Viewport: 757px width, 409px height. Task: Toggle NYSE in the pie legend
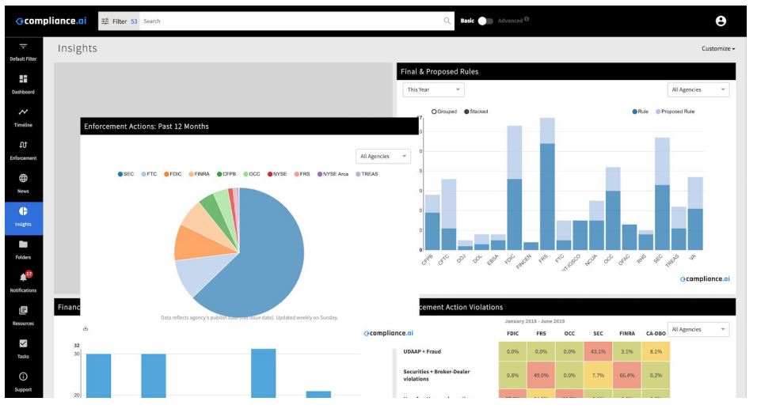(x=276, y=174)
